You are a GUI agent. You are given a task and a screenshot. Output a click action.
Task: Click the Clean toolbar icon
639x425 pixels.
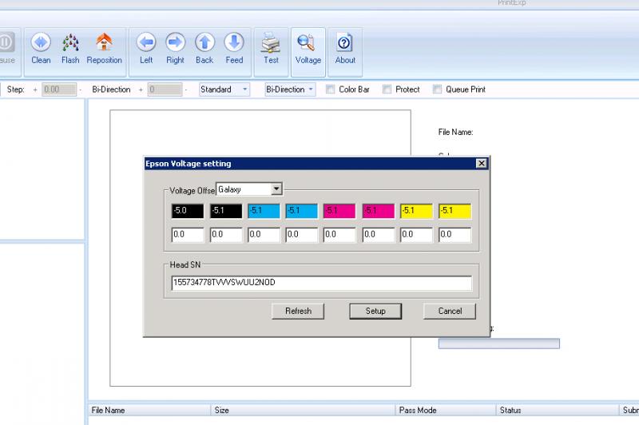pyautogui.click(x=41, y=42)
